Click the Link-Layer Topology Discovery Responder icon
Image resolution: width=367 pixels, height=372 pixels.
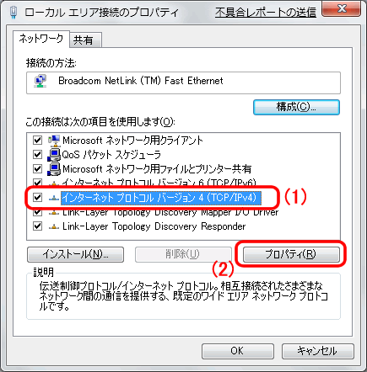[x=54, y=226]
